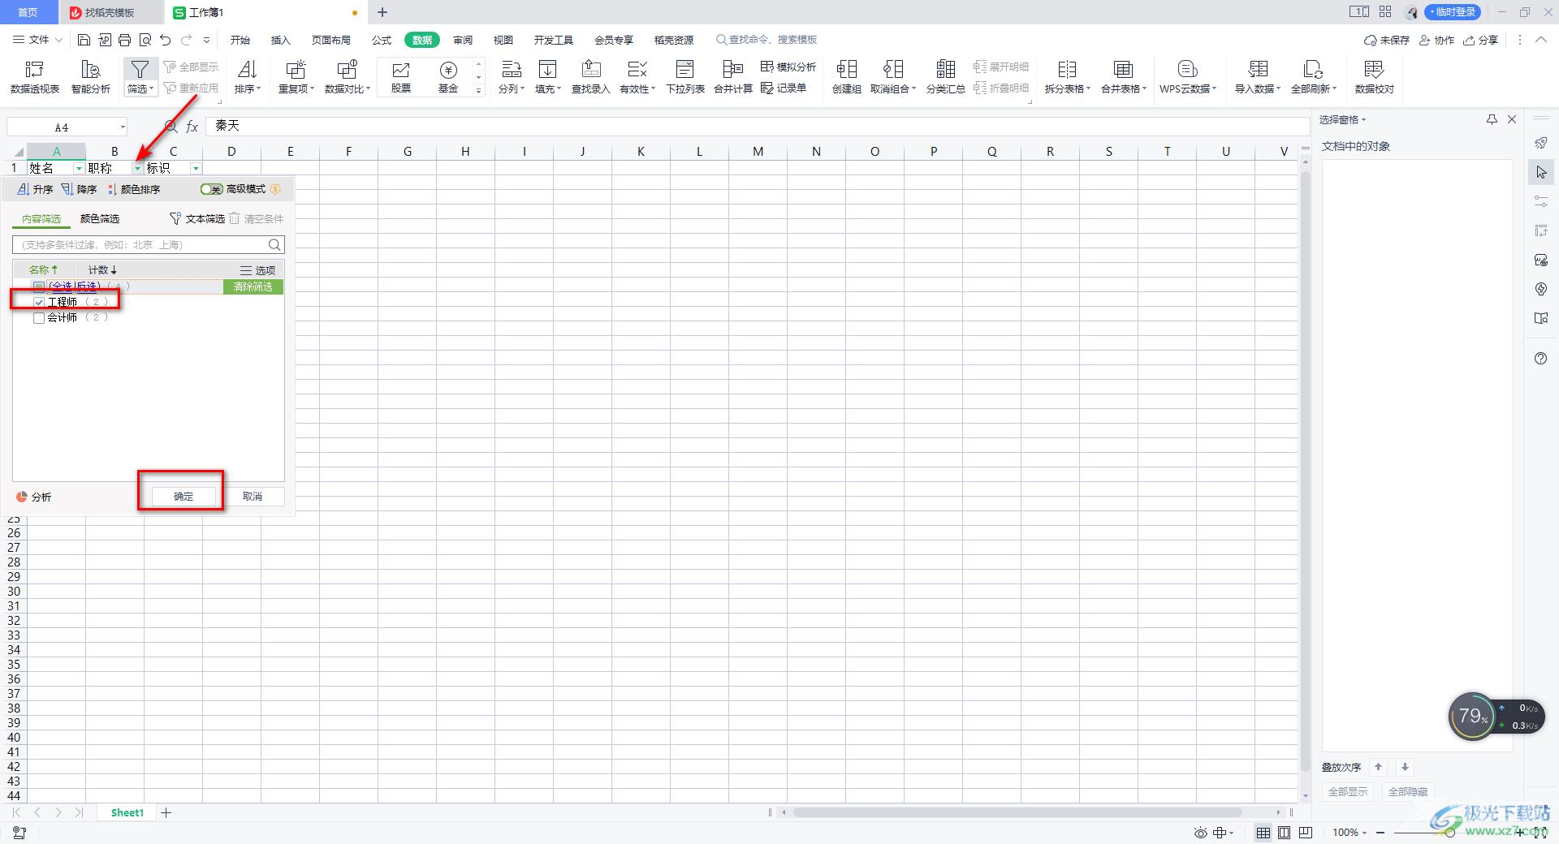Switch to the 开始 ribbon tab
1559x844 pixels.
coord(240,40)
